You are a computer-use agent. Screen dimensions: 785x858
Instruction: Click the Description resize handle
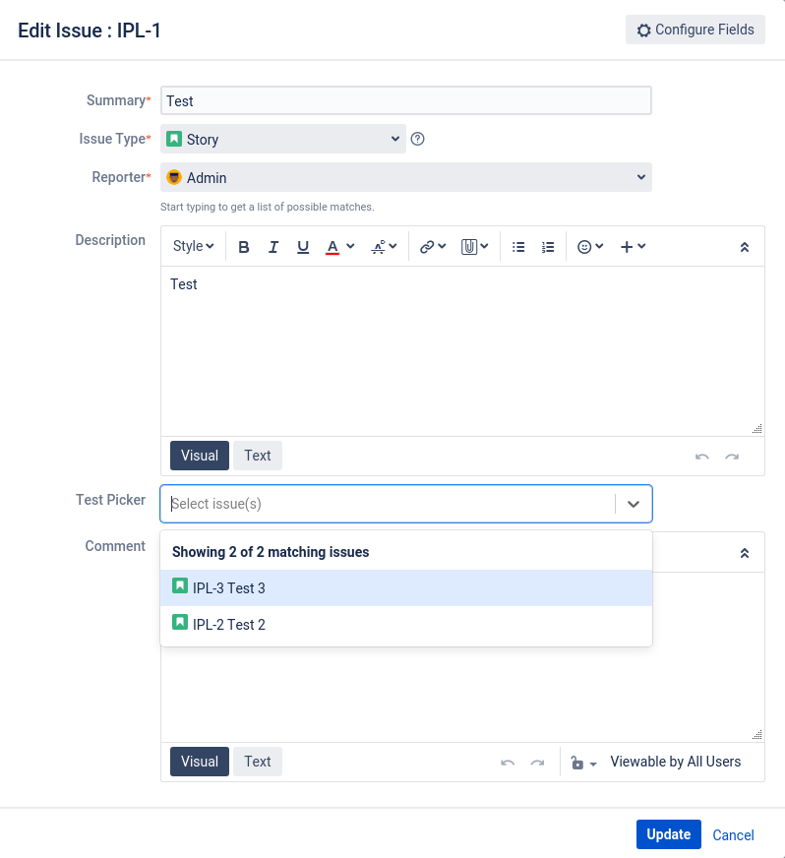click(x=757, y=429)
